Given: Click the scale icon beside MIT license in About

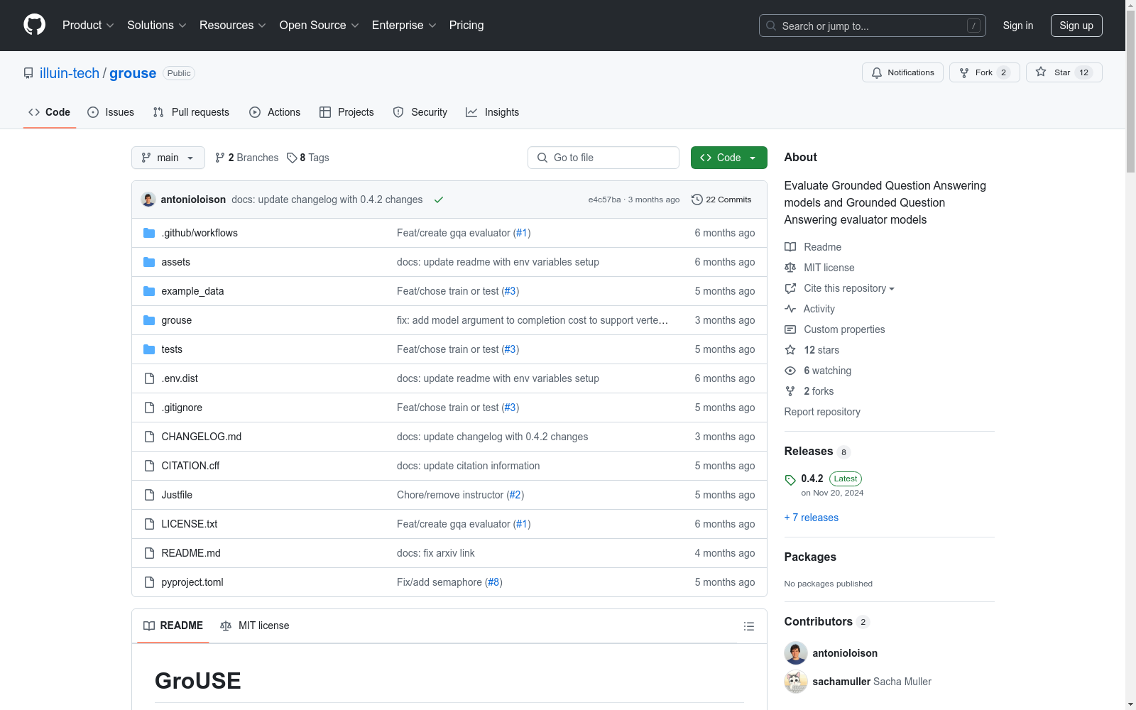Looking at the screenshot, I should pyautogui.click(x=790, y=268).
